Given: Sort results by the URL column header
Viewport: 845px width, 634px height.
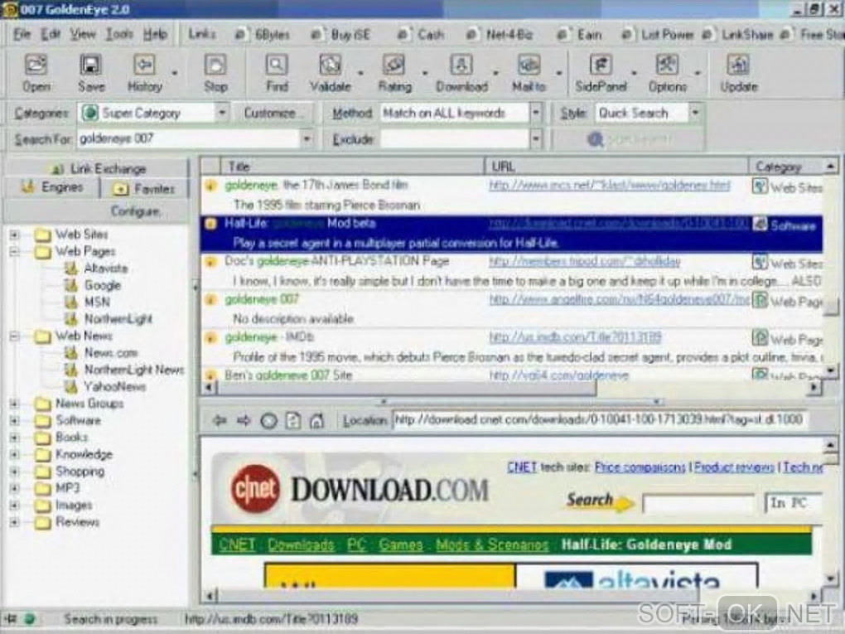Looking at the screenshot, I should (616, 167).
